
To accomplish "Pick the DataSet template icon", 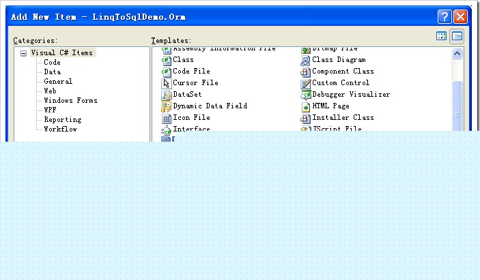I will [x=166, y=95].
